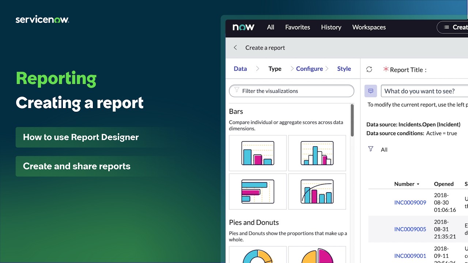468x263 pixels.
Task: Click the All filter breadcrumb
Action: pyautogui.click(x=384, y=149)
